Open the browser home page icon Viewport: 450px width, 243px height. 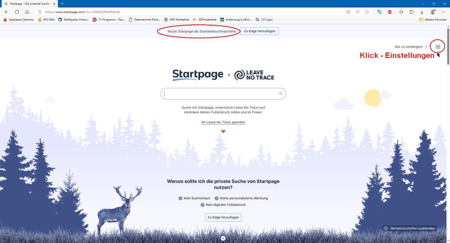[x=27, y=12]
